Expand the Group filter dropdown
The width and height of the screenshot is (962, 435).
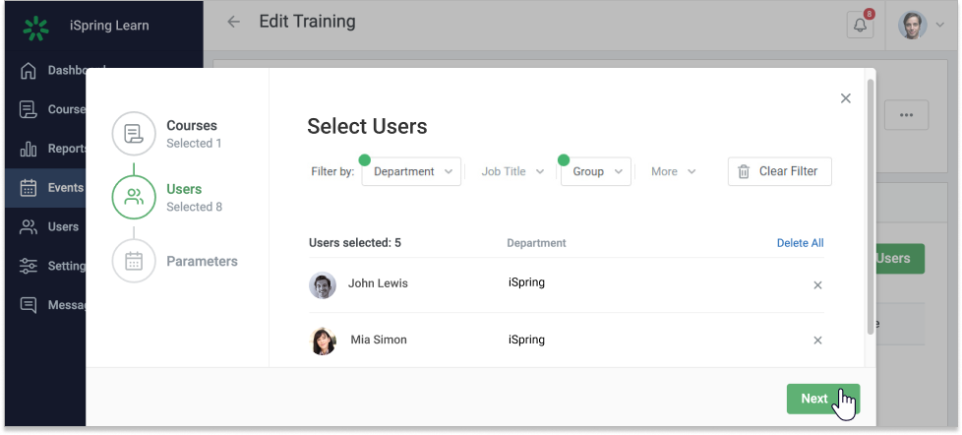[x=596, y=171]
